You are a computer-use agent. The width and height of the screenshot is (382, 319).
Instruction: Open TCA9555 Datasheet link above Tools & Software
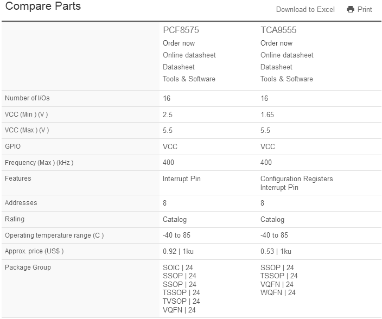click(x=276, y=67)
